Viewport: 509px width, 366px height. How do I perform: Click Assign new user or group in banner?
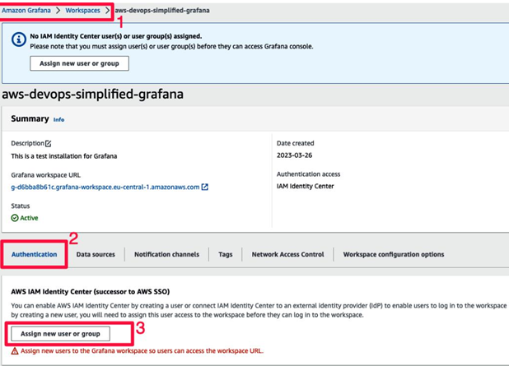pyautogui.click(x=80, y=63)
